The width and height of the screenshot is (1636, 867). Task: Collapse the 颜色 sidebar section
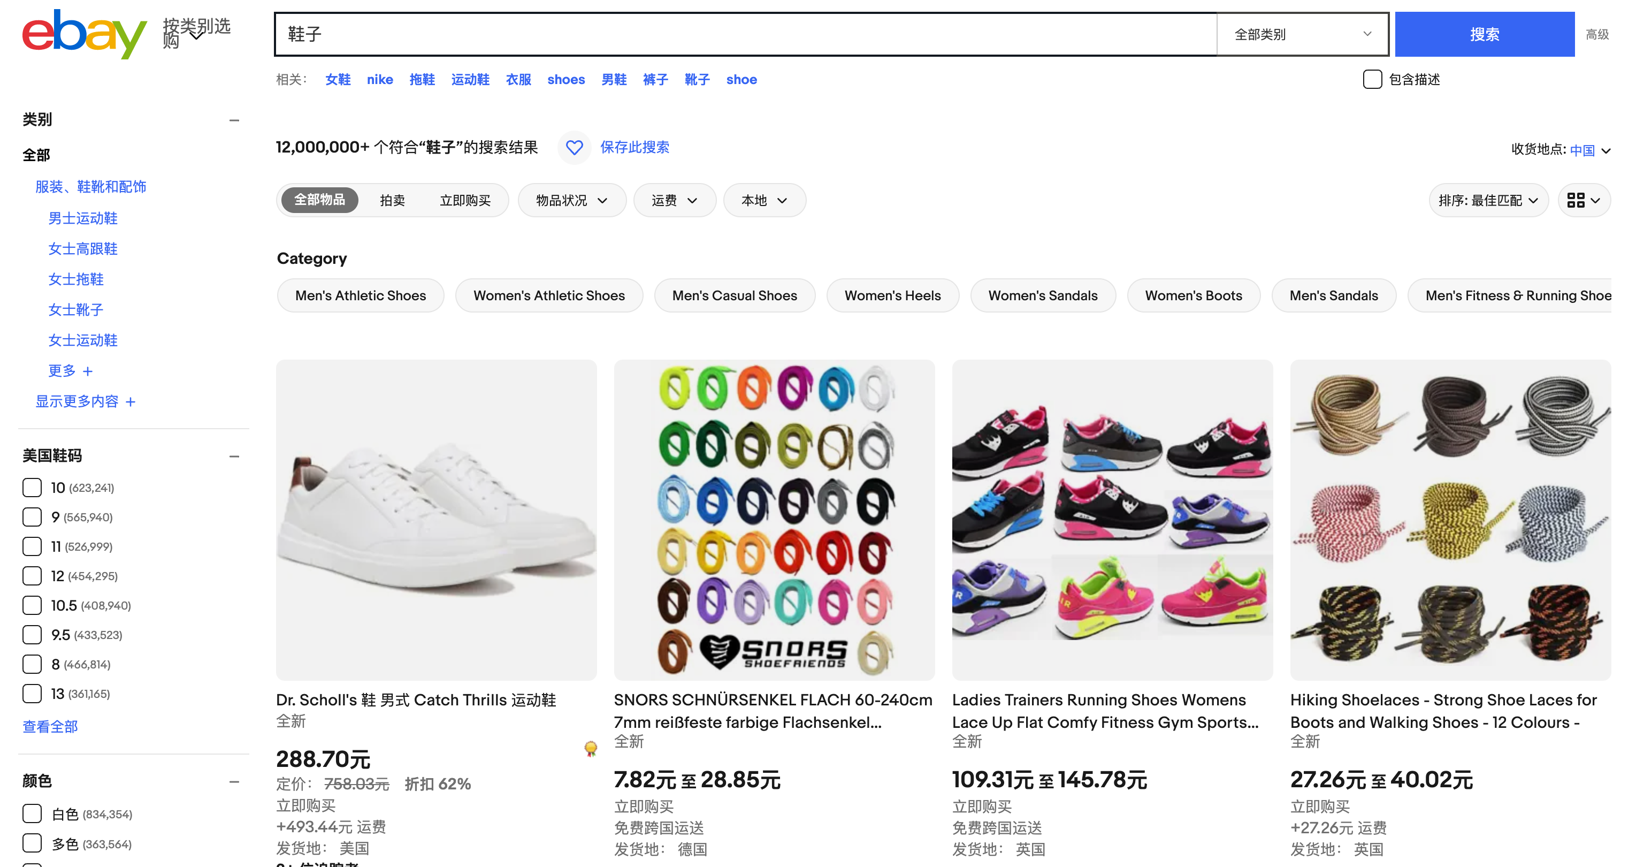pos(234,781)
